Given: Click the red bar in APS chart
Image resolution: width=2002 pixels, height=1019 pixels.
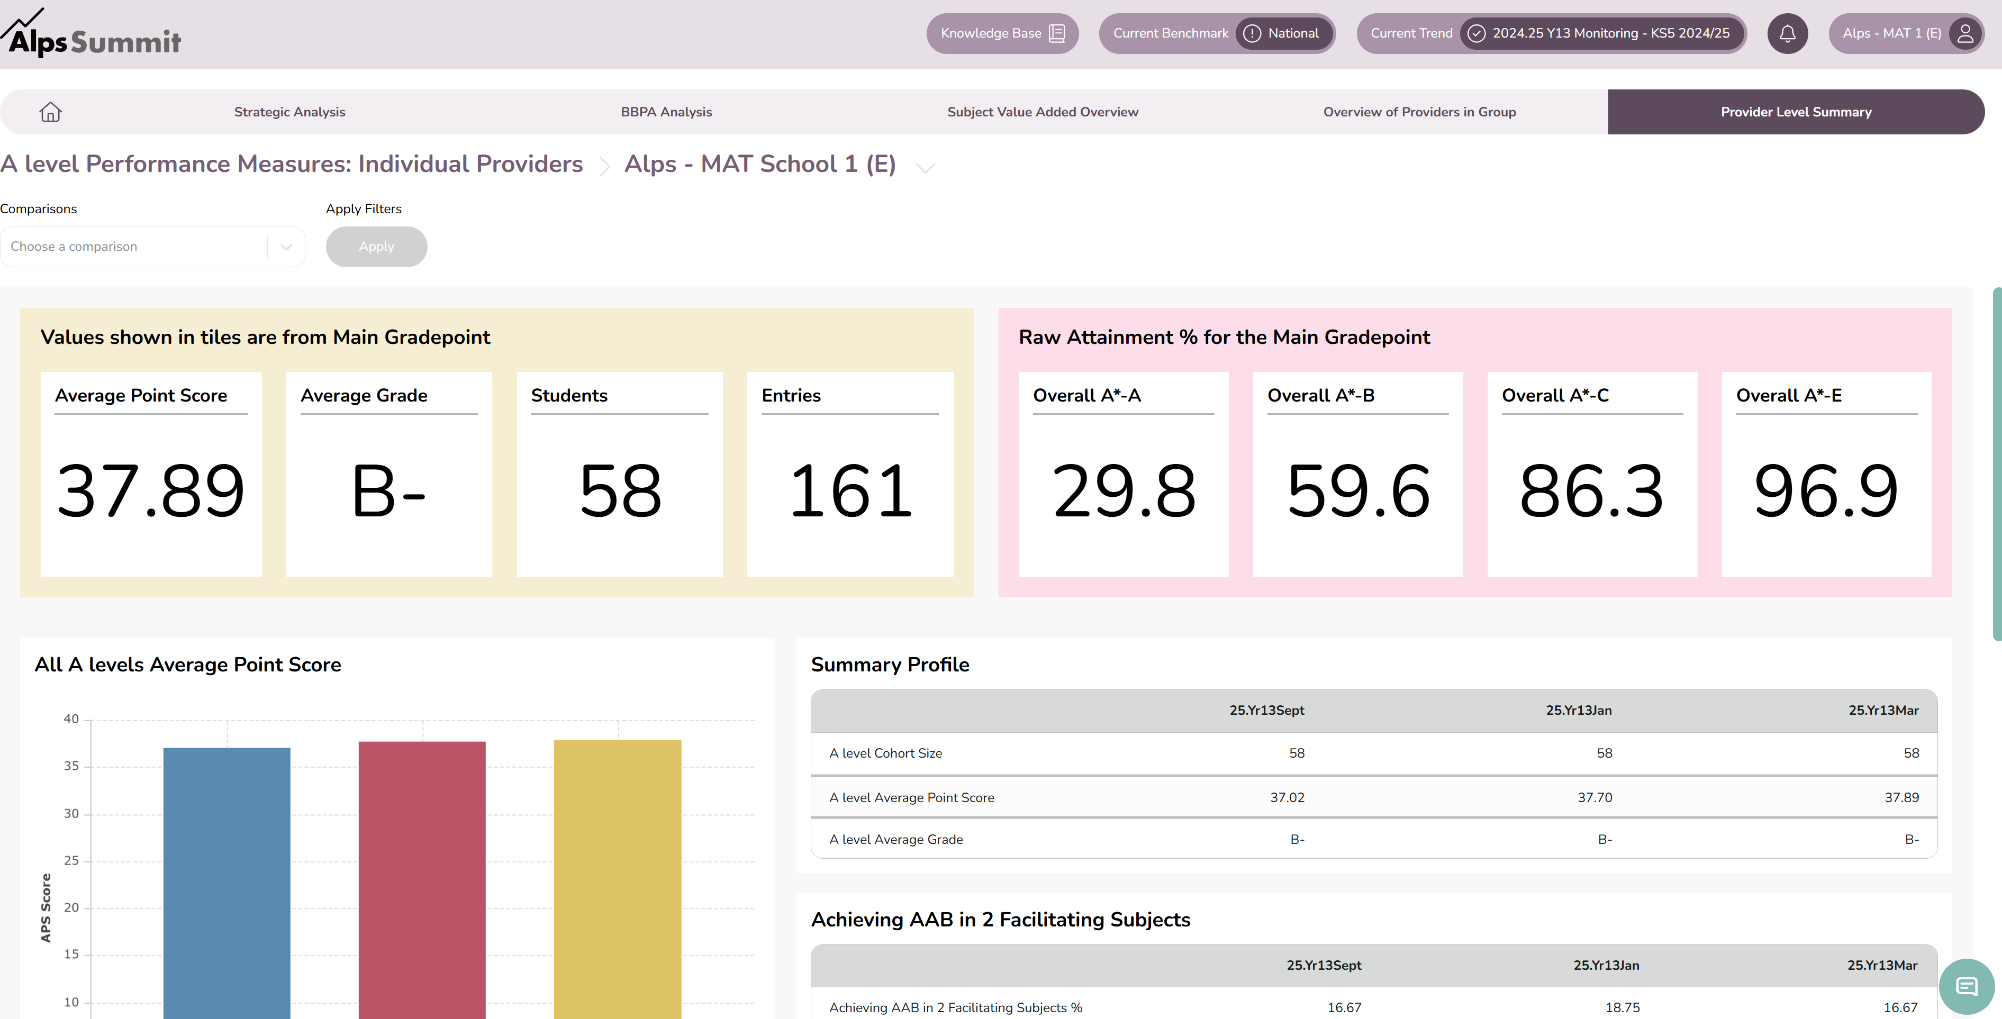Looking at the screenshot, I should pyautogui.click(x=422, y=879).
